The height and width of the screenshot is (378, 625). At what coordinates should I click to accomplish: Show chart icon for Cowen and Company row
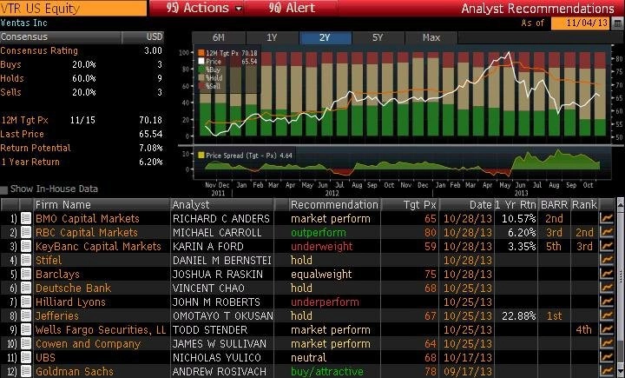coord(606,343)
